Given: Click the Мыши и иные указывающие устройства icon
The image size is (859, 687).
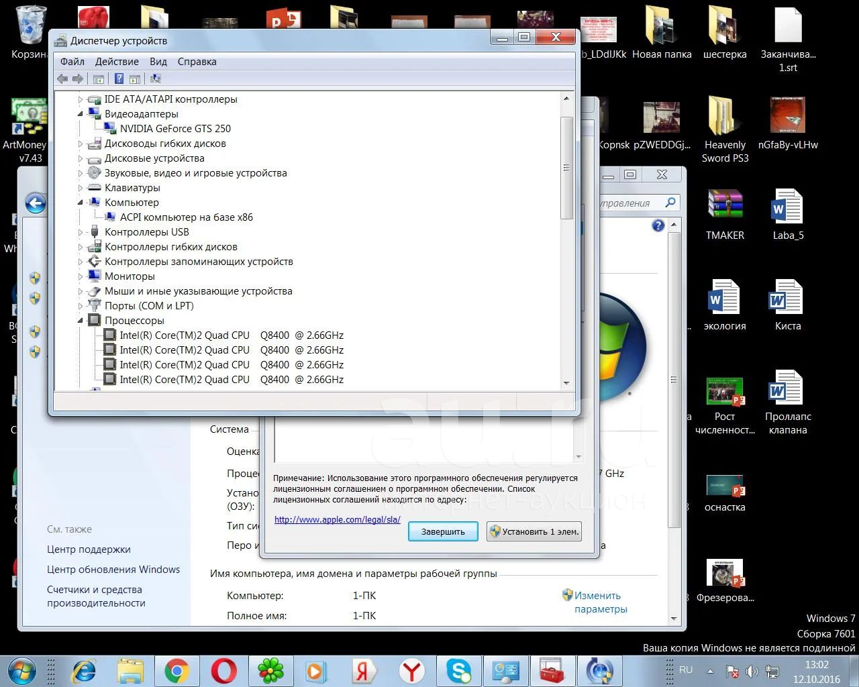Looking at the screenshot, I should click(94, 291).
